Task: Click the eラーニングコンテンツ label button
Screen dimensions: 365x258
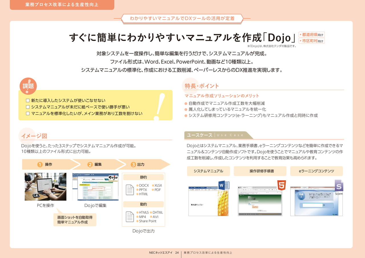Action: pyautogui.click(x=317, y=171)
